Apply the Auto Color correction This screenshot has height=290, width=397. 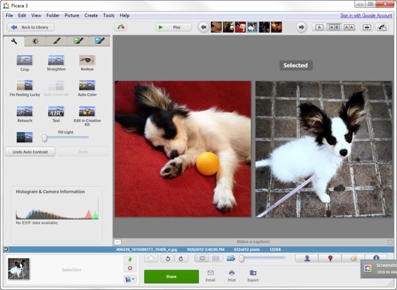[87, 86]
